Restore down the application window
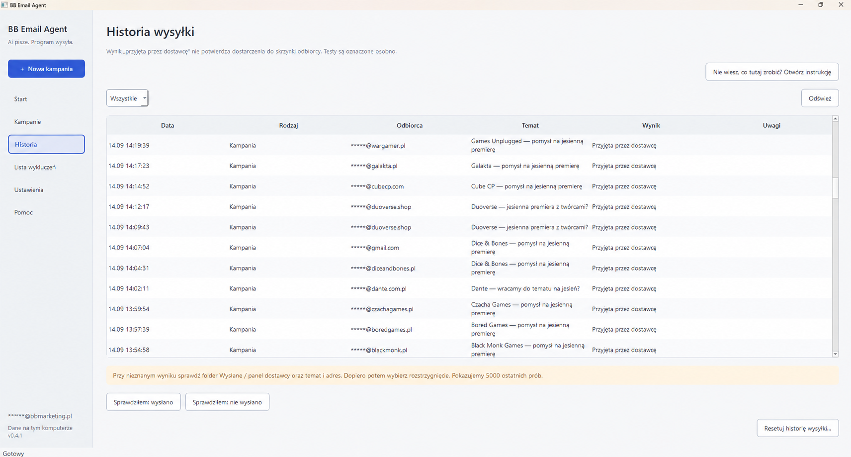The height and width of the screenshot is (457, 851). [821, 5]
